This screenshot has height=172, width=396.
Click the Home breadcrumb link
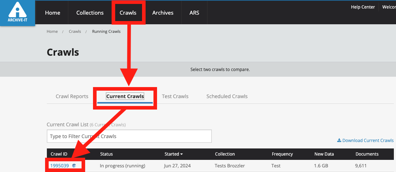click(52, 31)
